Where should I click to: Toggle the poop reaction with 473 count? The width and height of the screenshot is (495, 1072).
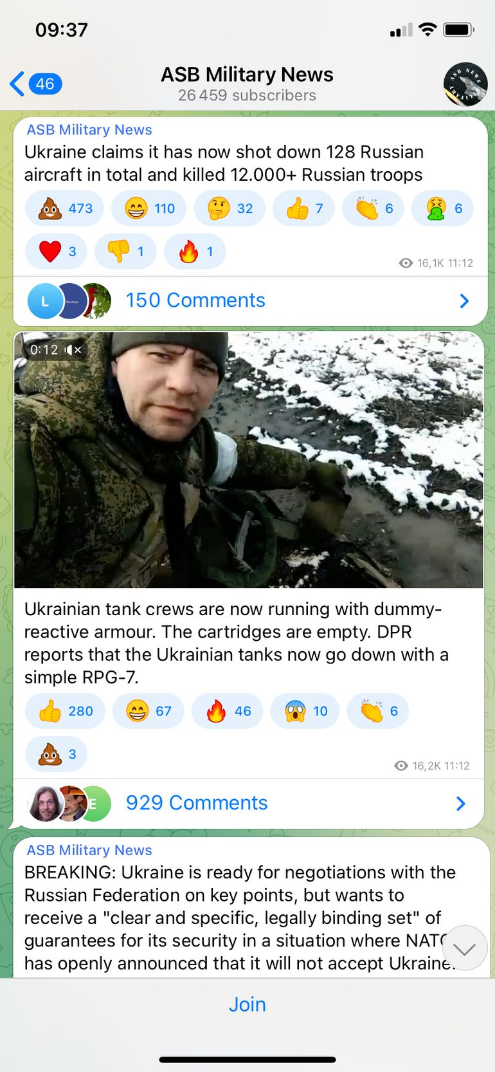point(64,208)
